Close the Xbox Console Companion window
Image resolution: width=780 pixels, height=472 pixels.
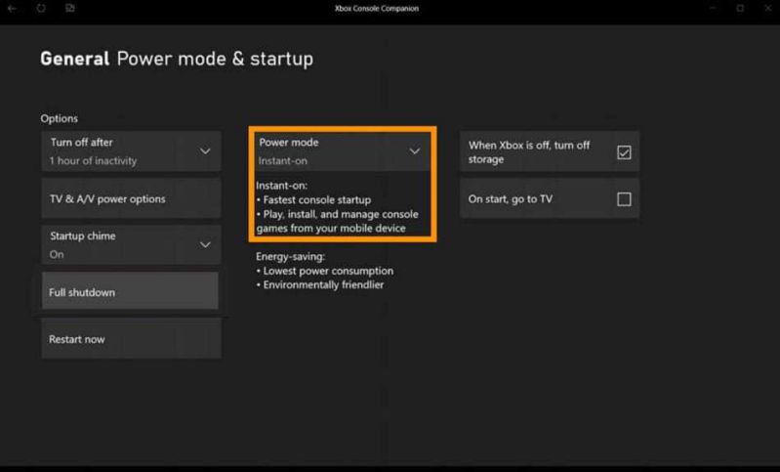tap(767, 8)
